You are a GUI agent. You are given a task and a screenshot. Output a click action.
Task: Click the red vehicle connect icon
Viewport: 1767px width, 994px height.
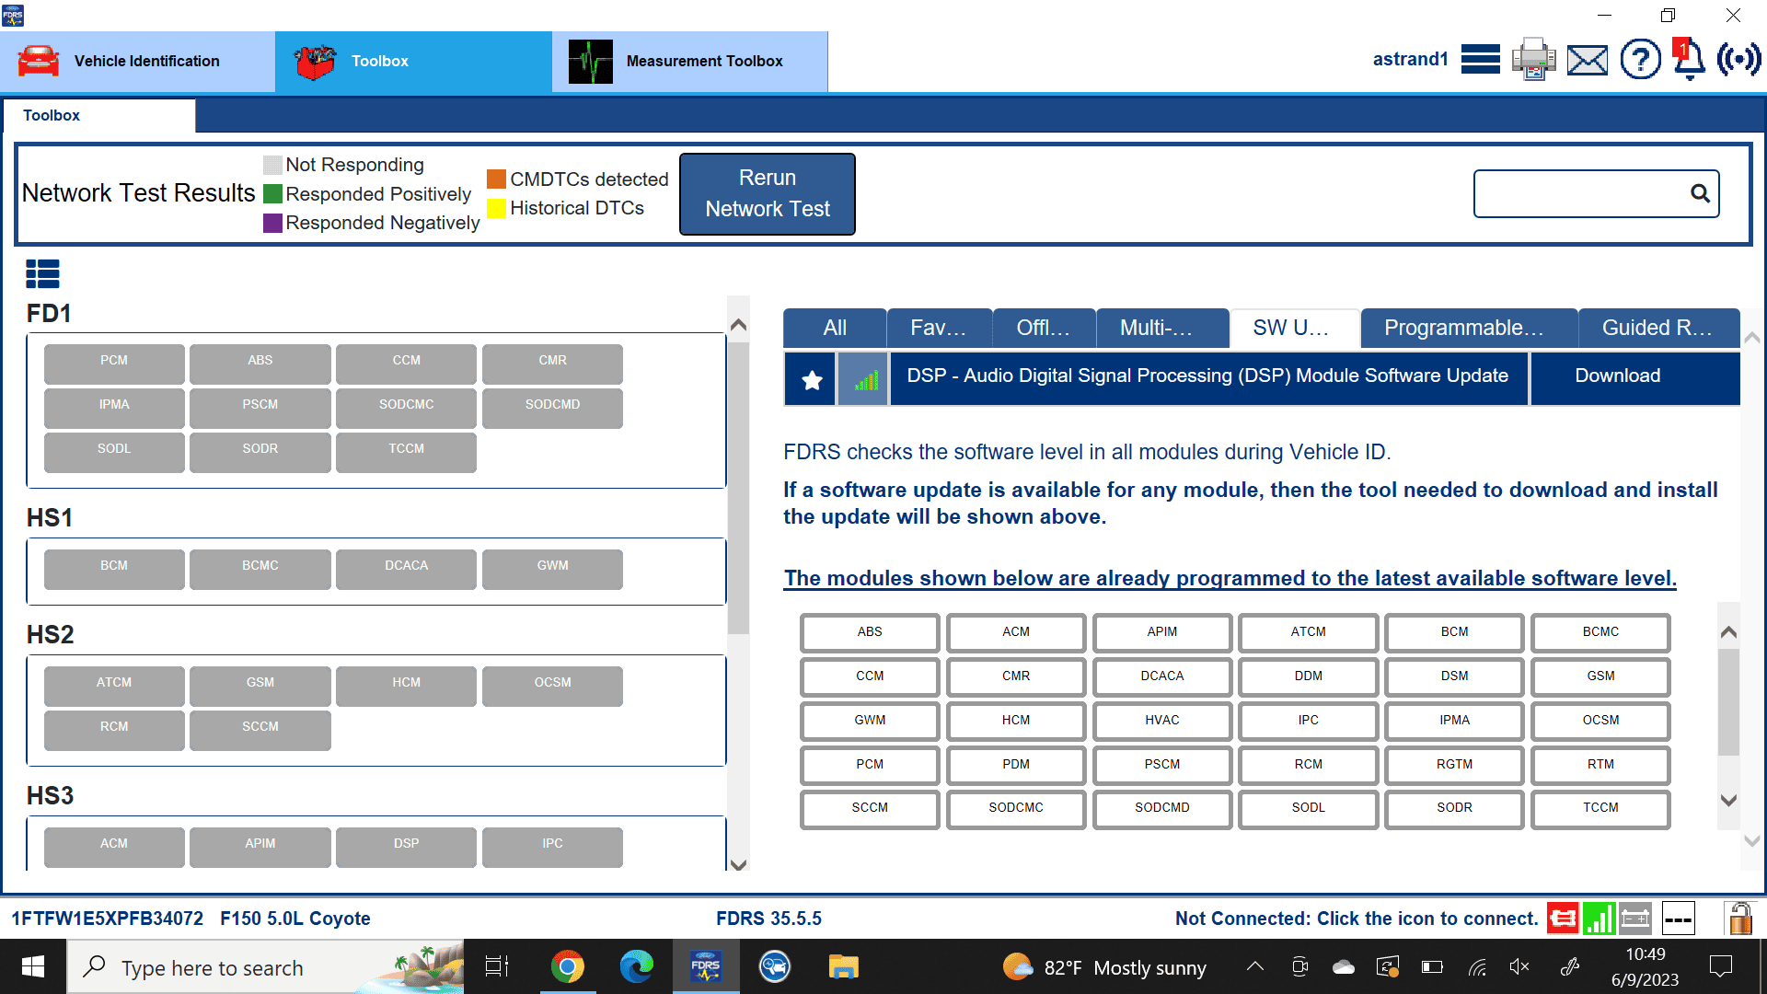1563,918
